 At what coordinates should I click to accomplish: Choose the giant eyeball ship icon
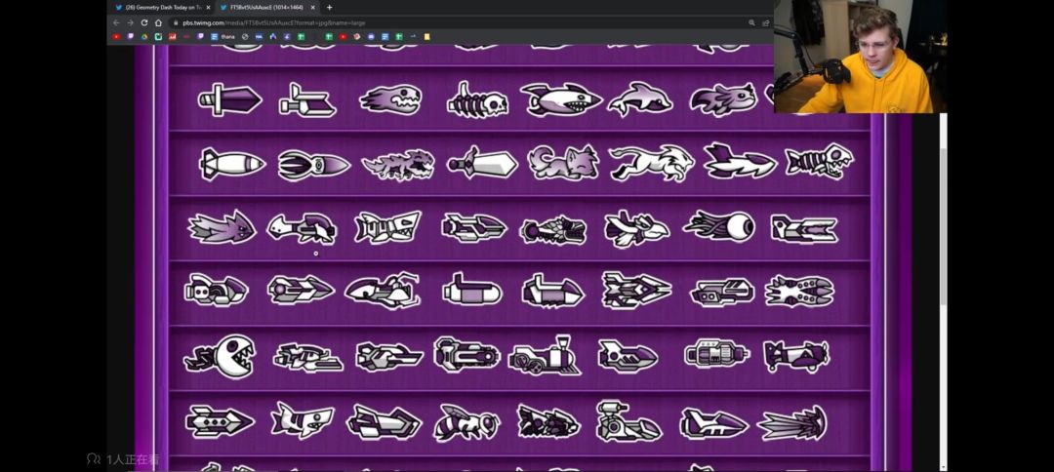click(720, 226)
